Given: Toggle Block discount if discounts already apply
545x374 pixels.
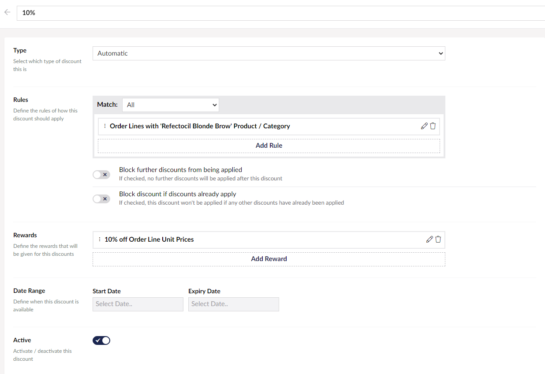Looking at the screenshot, I should tap(101, 199).
